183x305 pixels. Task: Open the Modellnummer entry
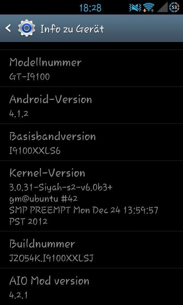pos(91,68)
